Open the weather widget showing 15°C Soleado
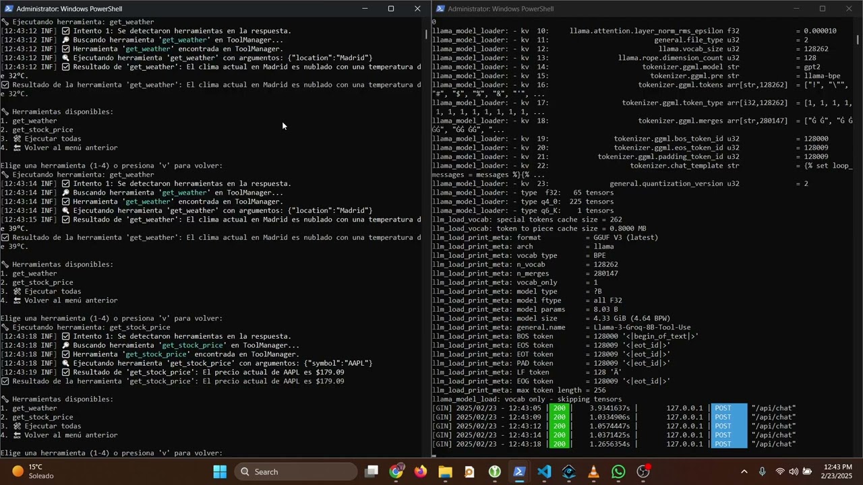The image size is (863, 485). tap(32, 472)
